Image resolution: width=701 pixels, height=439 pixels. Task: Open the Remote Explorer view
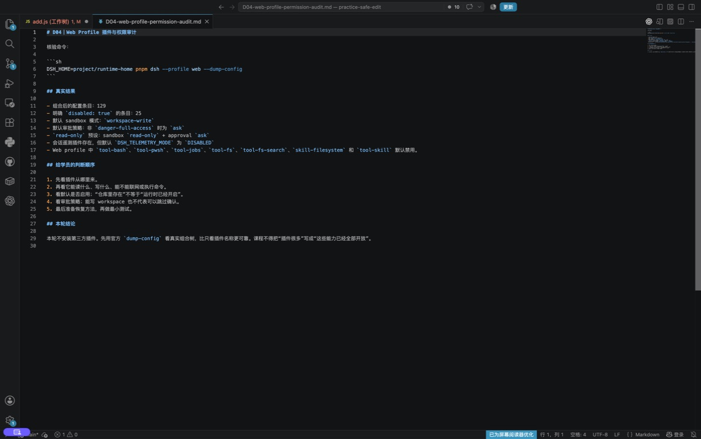10,103
